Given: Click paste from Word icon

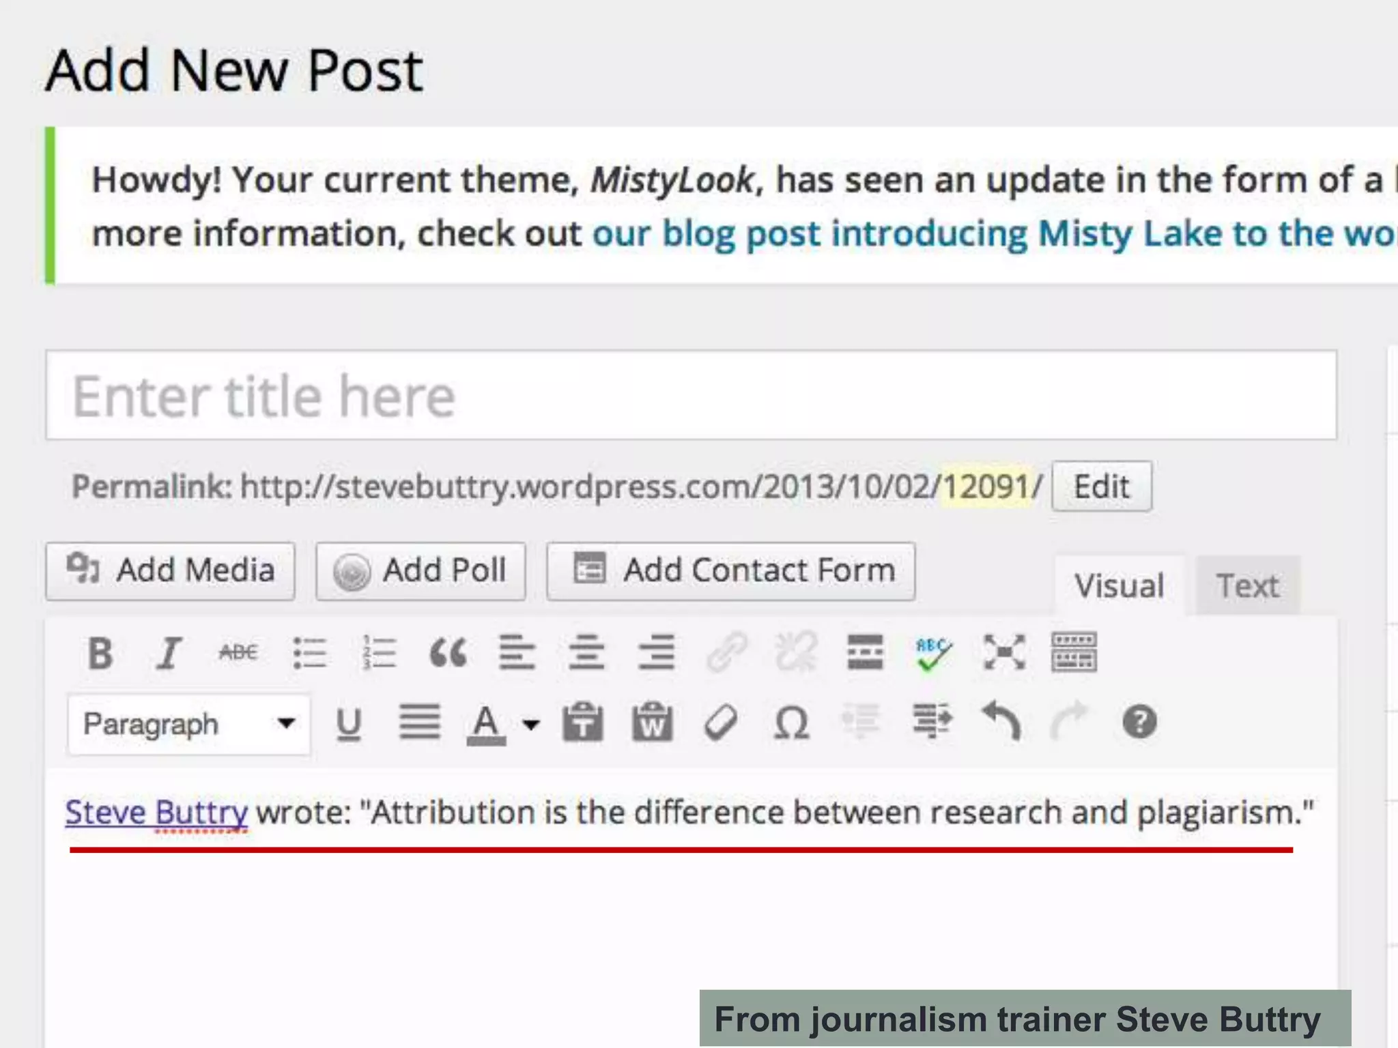Looking at the screenshot, I should pyautogui.click(x=652, y=722).
